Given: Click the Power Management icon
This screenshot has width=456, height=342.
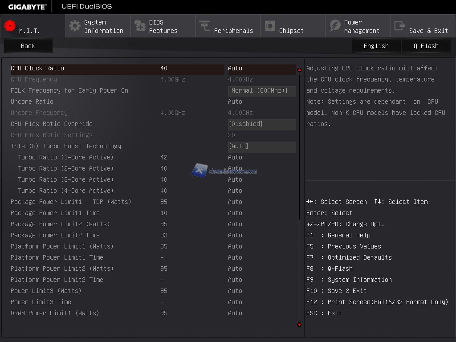Looking at the screenshot, I should (335, 26).
